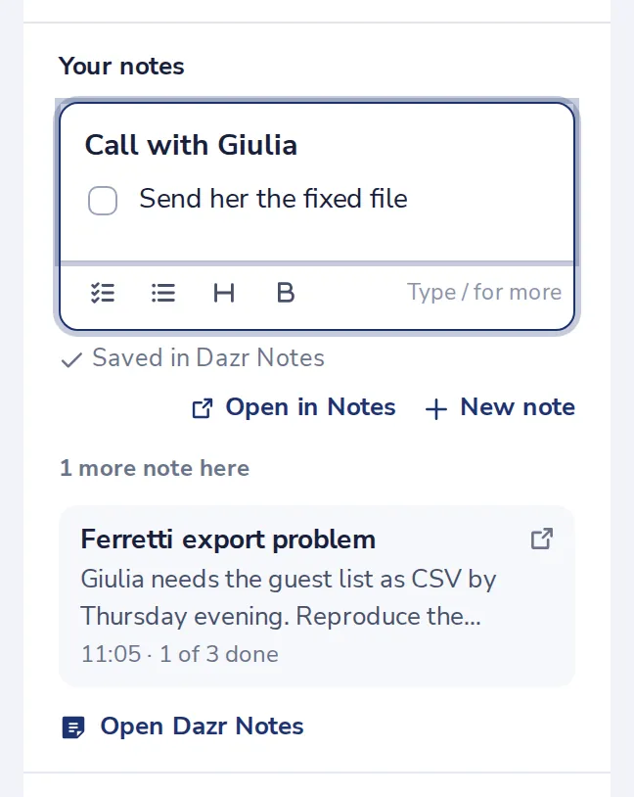Toggle bold formatting with the B icon
Image resolution: width=634 pixels, height=797 pixels.
point(286,293)
